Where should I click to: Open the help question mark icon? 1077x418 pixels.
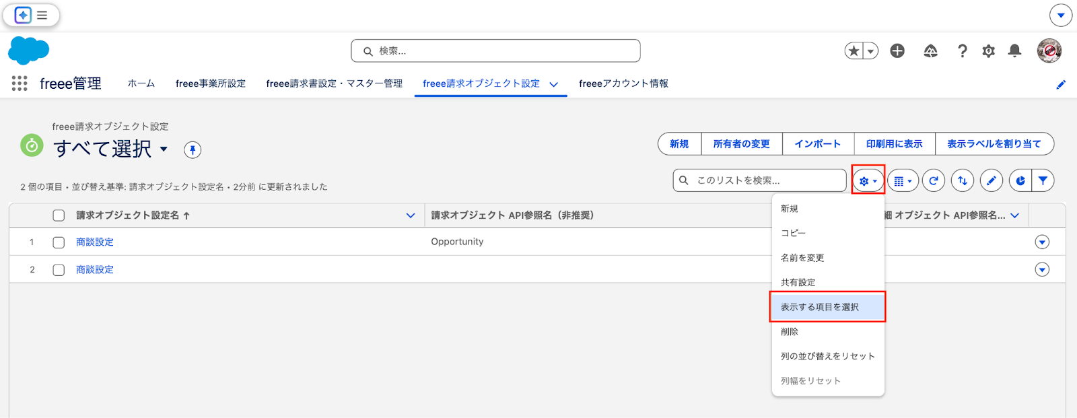(x=963, y=50)
